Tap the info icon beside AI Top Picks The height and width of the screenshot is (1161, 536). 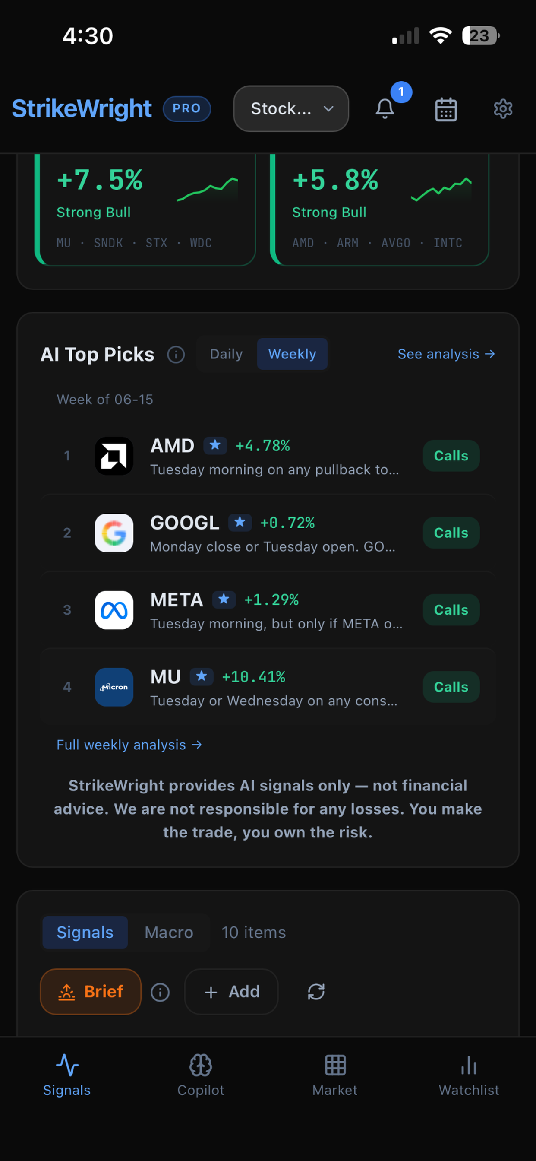176,355
